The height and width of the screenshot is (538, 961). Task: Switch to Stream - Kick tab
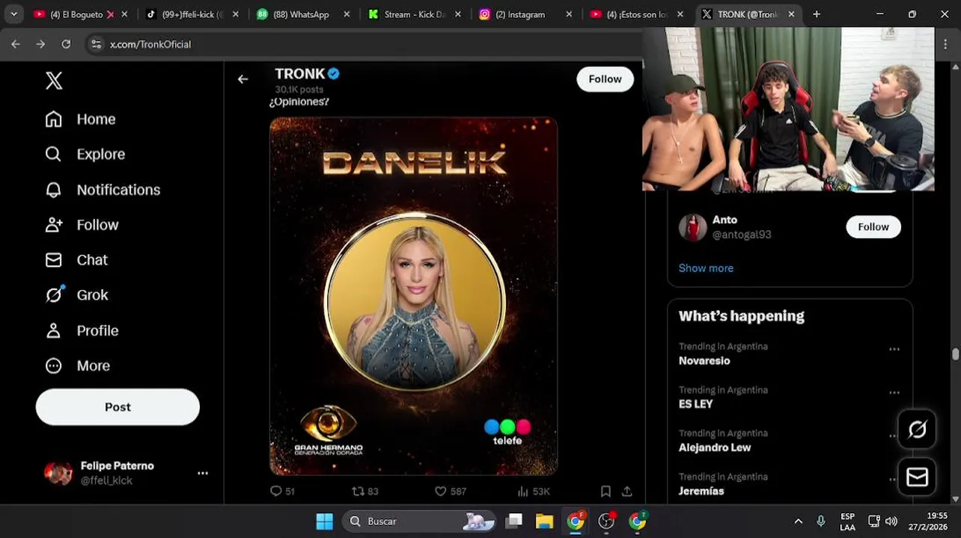[414, 14]
